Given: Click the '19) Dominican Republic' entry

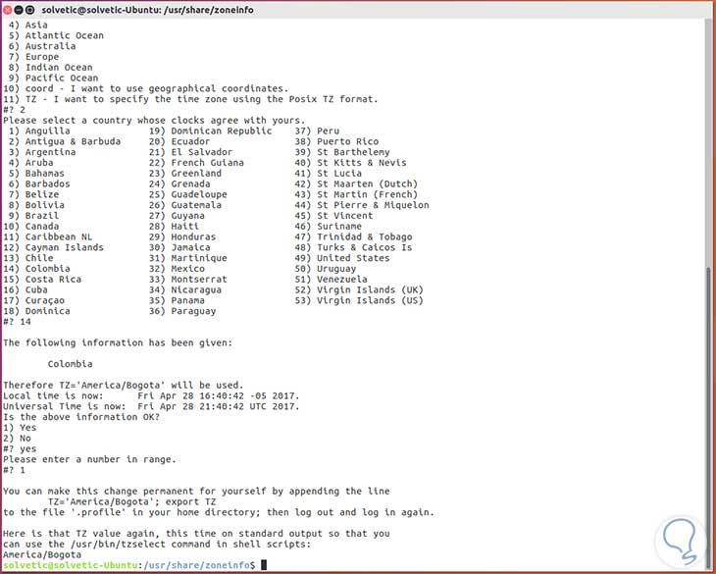Looking at the screenshot, I should tap(210, 131).
